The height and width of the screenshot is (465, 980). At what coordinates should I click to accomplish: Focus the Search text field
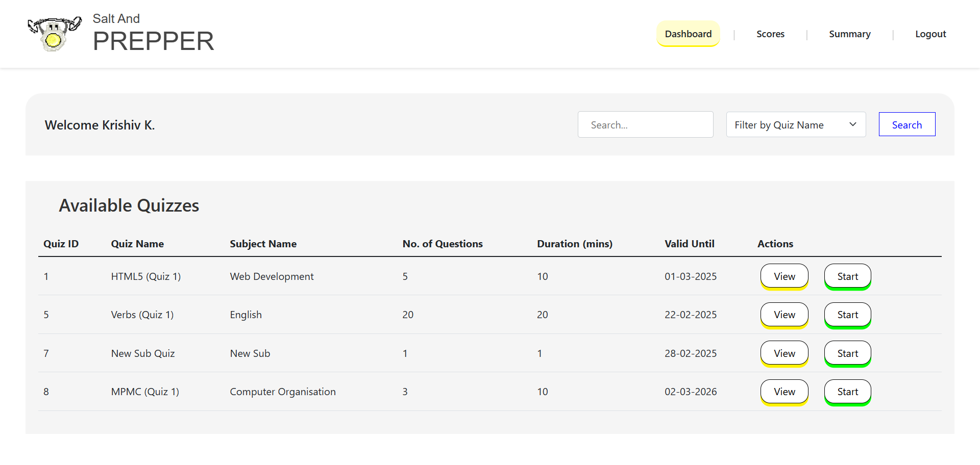point(645,124)
